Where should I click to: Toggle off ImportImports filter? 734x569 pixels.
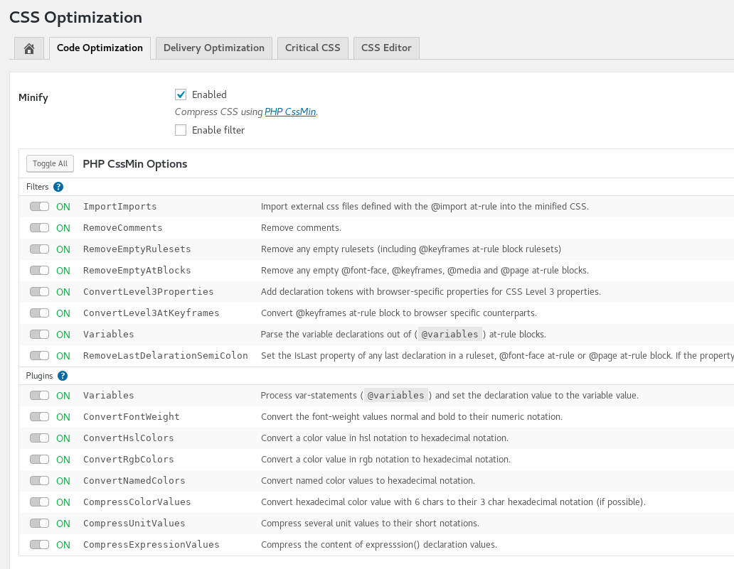[39, 206]
